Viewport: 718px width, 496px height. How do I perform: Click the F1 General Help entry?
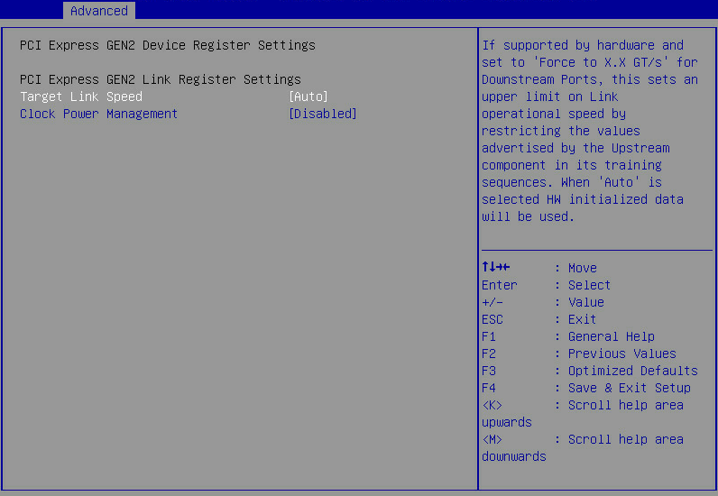click(567, 336)
